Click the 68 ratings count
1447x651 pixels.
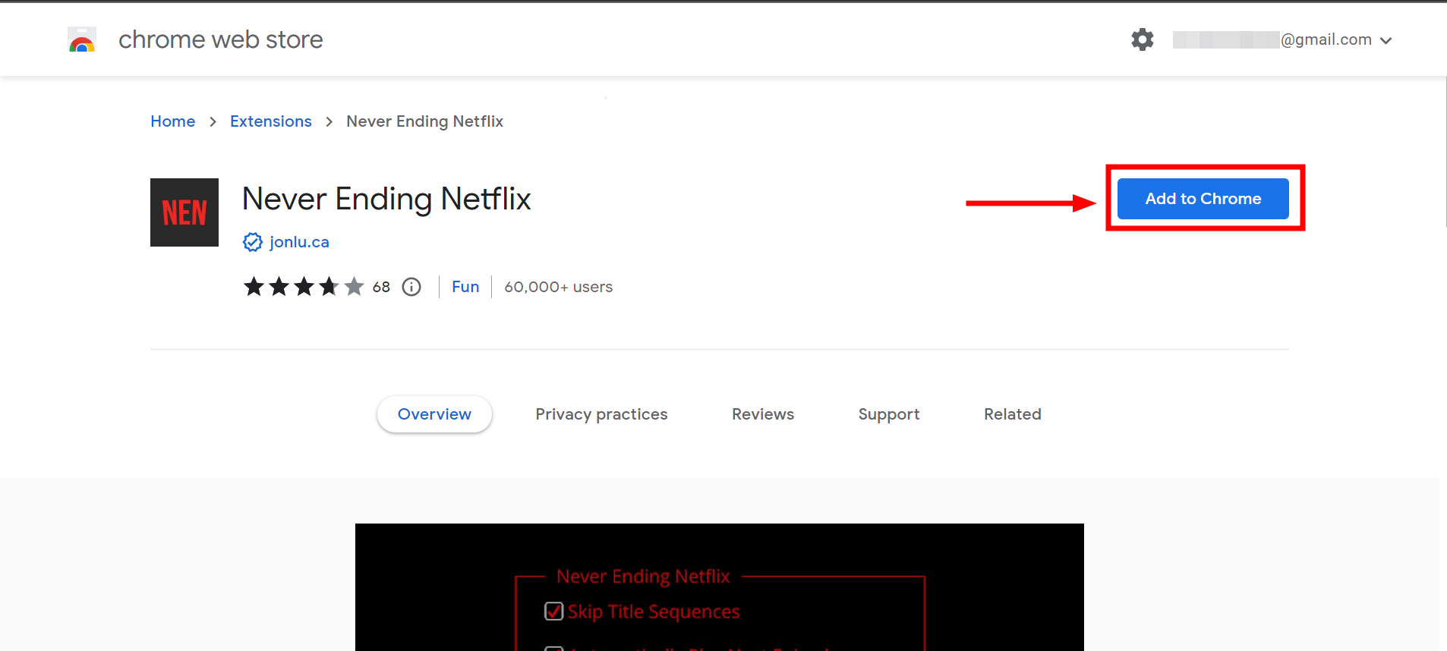(x=381, y=287)
